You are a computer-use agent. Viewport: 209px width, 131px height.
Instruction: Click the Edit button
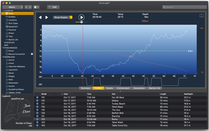point(53,7)
